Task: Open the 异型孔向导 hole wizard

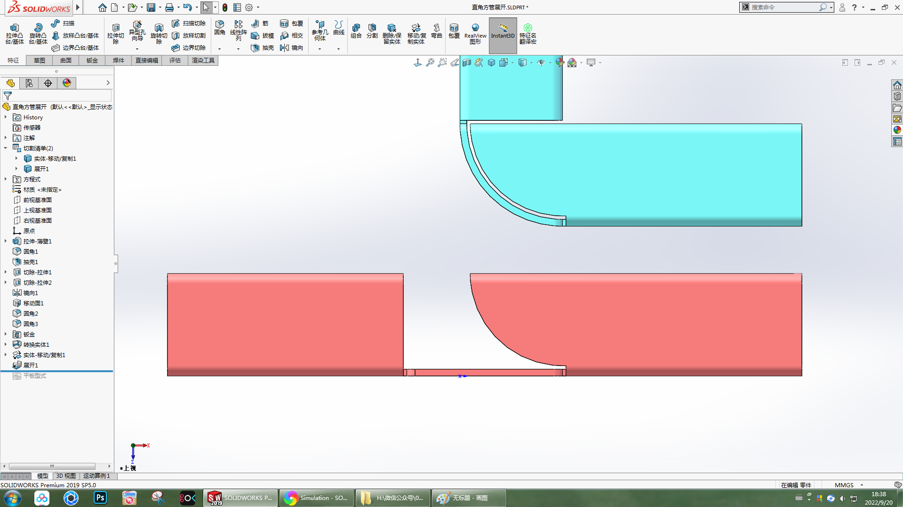Action: (x=137, y=32)
